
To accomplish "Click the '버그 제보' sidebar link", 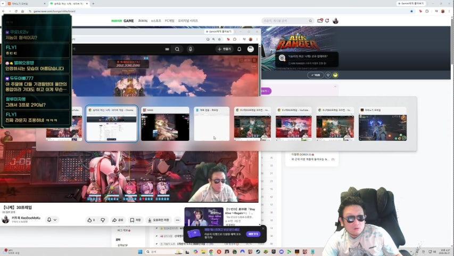I will (123, 230).
